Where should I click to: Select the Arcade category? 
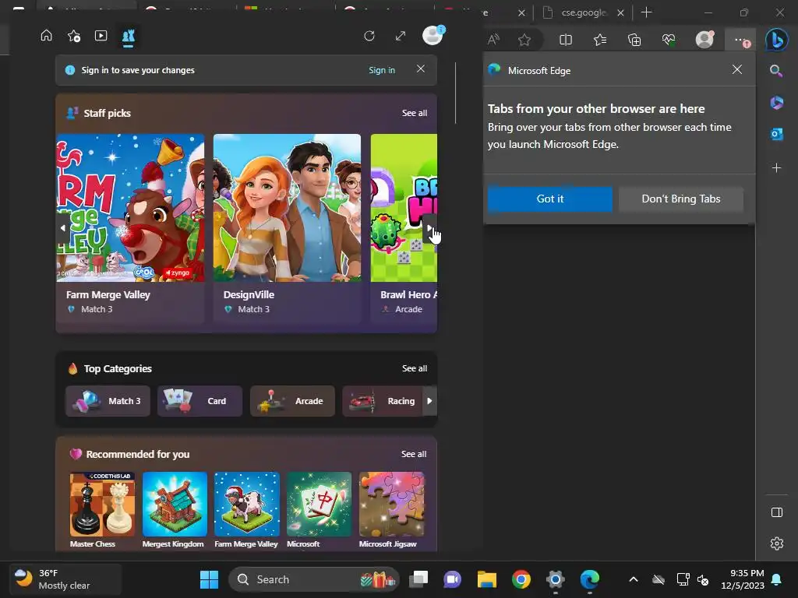pos(292,401)
